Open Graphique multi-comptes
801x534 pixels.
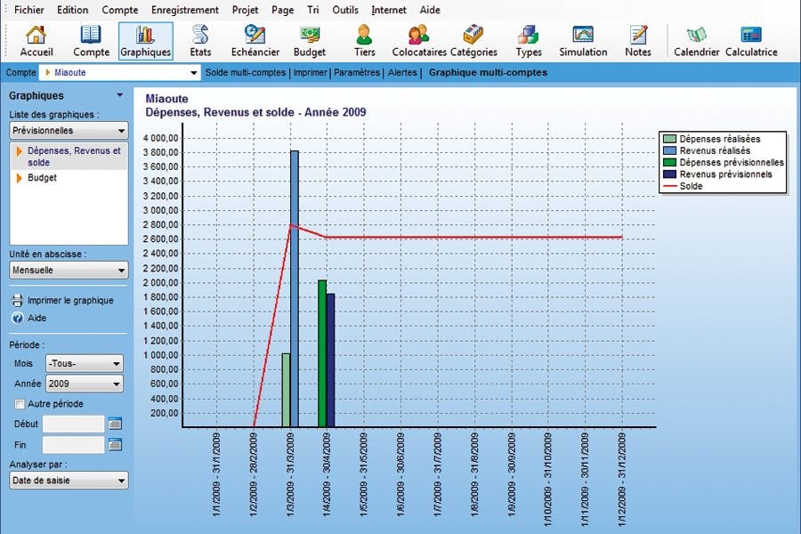[x=488, y=73]
